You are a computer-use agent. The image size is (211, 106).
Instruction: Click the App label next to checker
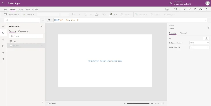[x=167, y=9]
